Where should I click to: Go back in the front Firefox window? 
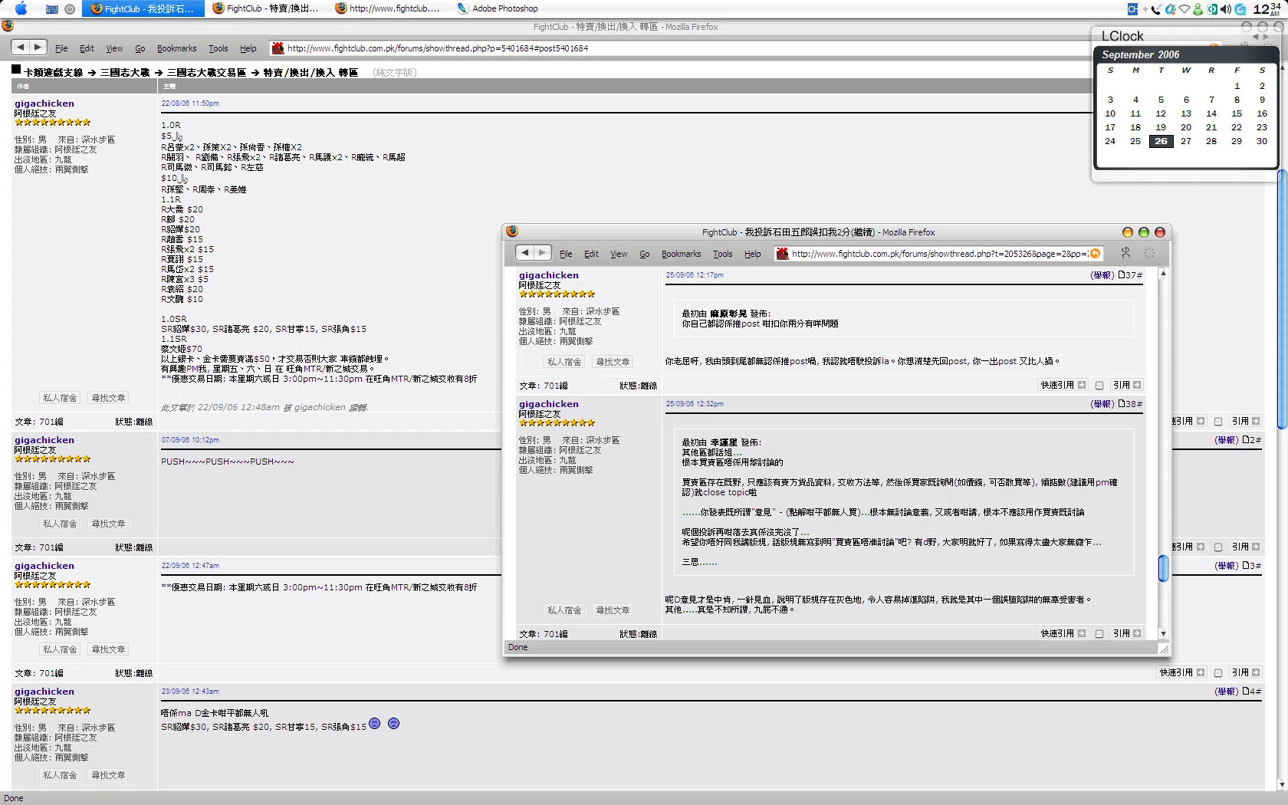click(524, 253)
